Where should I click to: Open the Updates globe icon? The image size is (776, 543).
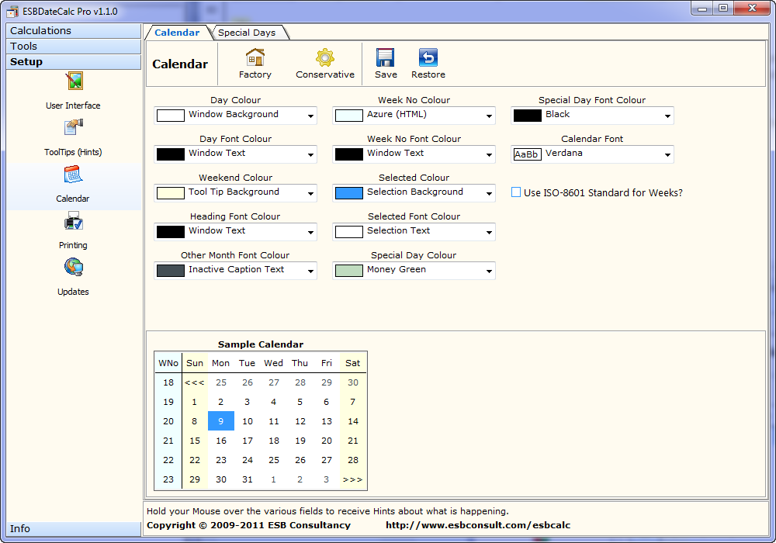click(74, 267)
